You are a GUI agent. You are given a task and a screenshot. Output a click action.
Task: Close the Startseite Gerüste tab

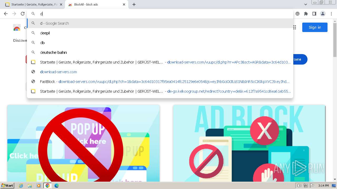61,4
